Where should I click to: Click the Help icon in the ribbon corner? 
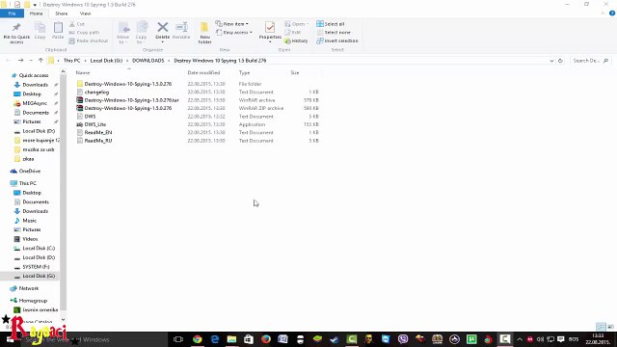coord(612,13)
